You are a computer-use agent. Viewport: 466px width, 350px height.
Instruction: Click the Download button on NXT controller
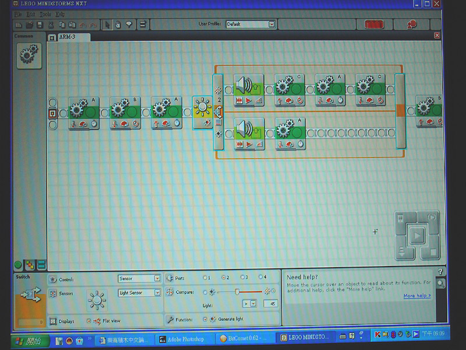point(402,252)
